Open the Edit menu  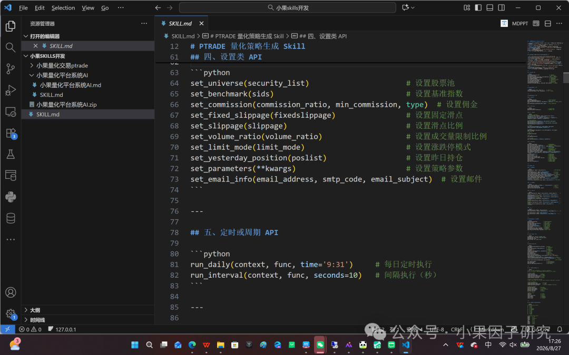[x=40, y=7]
